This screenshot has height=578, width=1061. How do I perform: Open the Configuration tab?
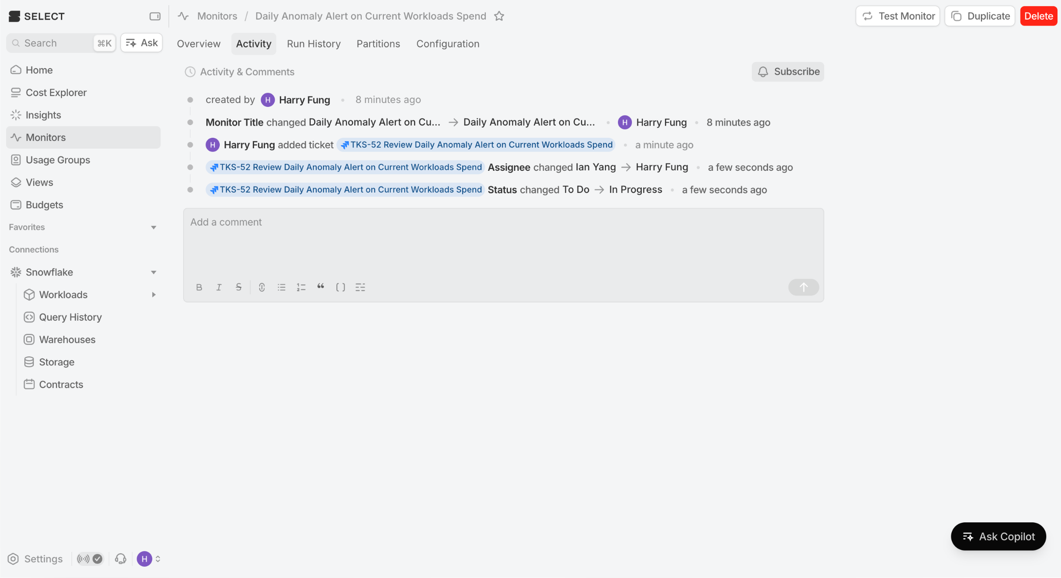447,44
